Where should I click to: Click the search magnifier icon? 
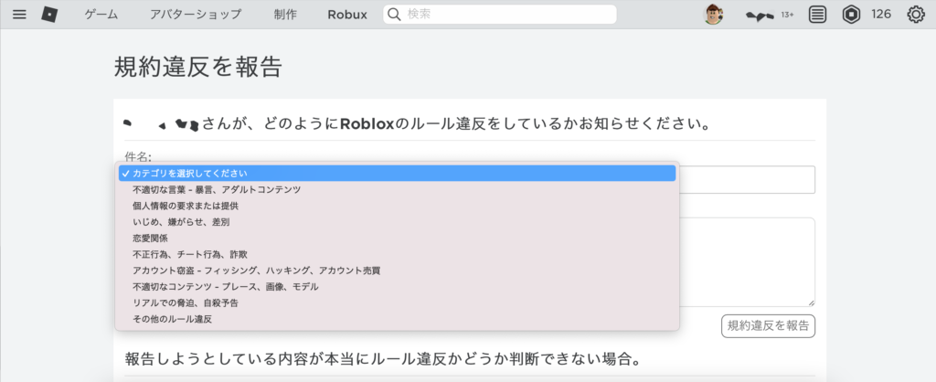394,15
